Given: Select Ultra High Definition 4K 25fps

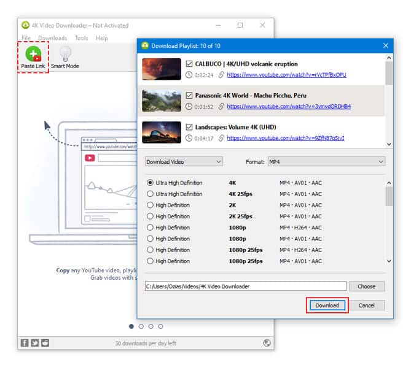Looking at the screenshot, I should 150,194.
